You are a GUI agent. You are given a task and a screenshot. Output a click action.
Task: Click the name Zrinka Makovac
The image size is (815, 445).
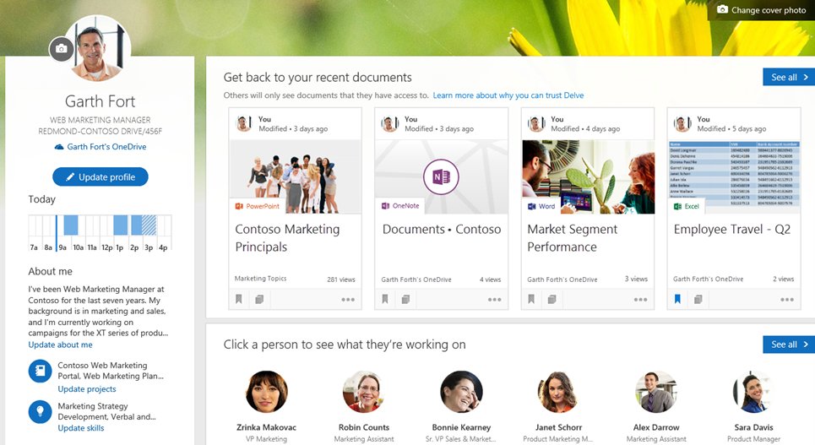click(267, 427)
